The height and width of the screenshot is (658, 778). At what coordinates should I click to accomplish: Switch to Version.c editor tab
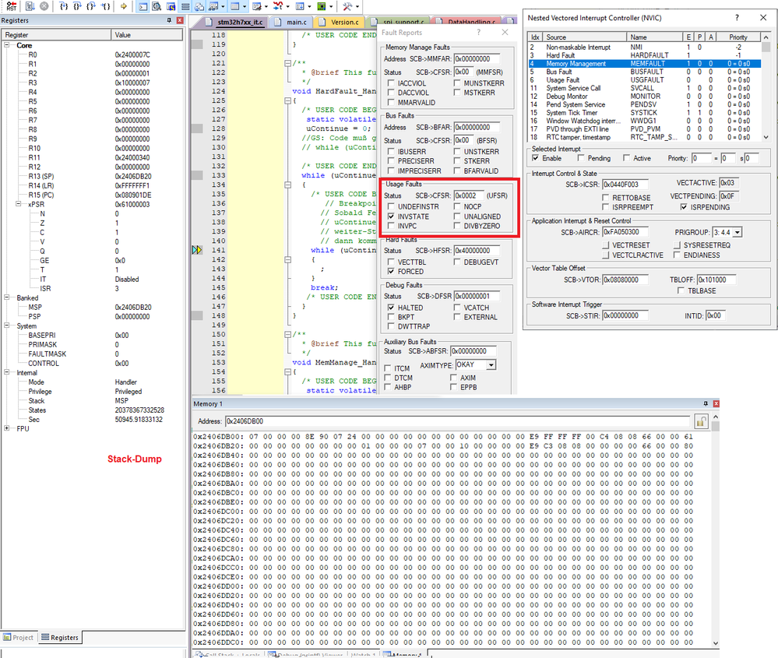(340, 22)
